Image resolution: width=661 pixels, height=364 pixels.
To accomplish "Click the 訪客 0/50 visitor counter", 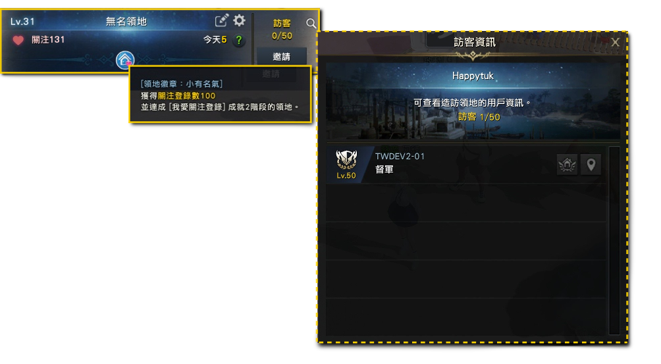I will [x=282, y=30].
